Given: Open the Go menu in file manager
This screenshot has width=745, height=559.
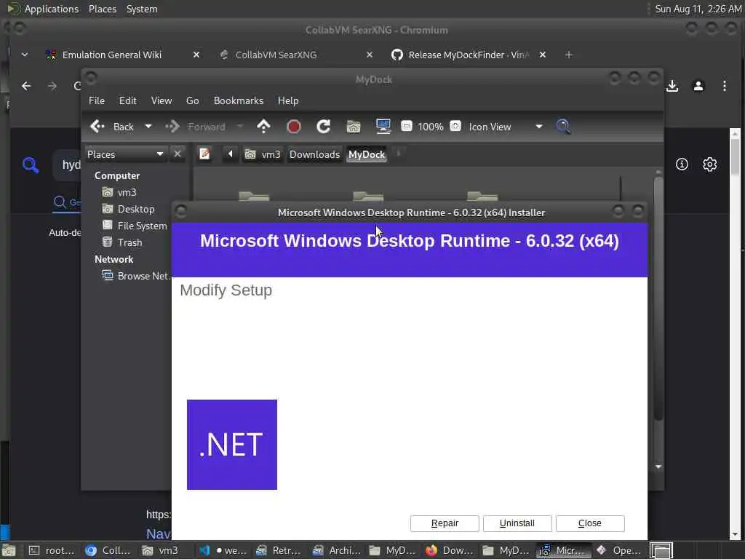Looking at the screenshot, I should point(192,100).
